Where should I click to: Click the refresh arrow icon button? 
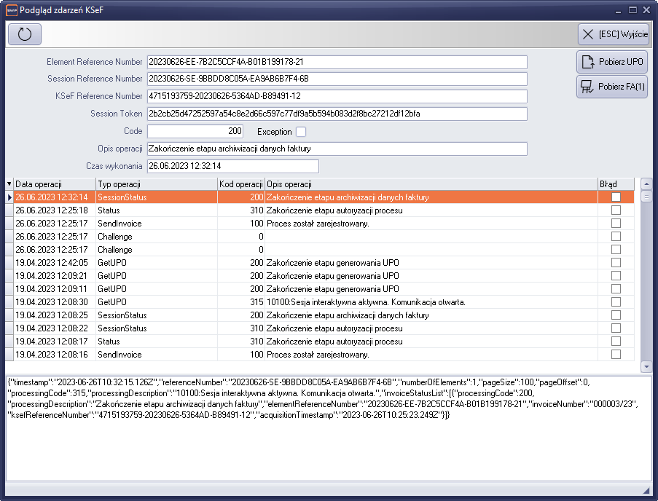click(25, 34)
